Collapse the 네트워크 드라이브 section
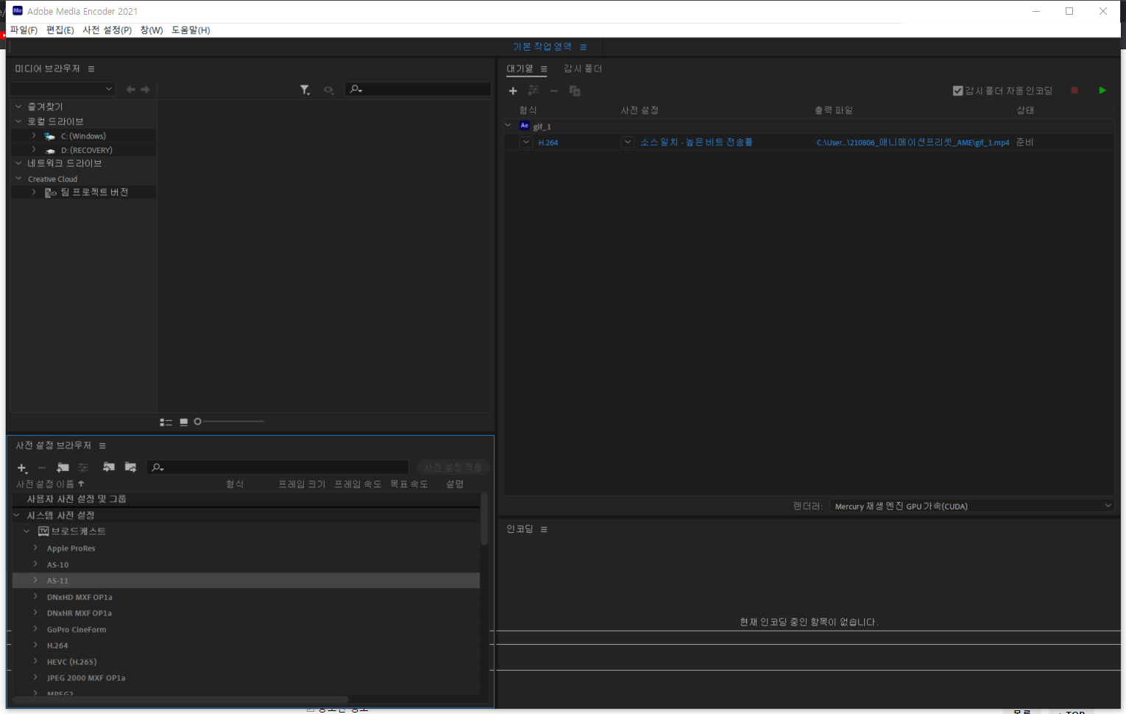This screenshot has height=714, width=1126. [18, 163]
